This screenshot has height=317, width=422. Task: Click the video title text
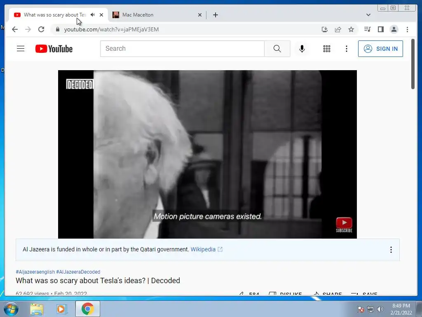pyautogui.click(x=98, y=281)
